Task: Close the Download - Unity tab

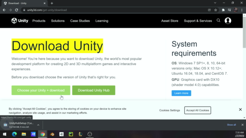Action: click(45, 3)
